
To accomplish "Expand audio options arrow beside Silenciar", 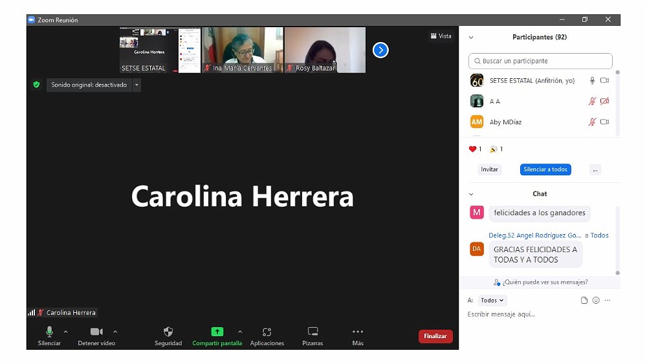I will (65, 332).
